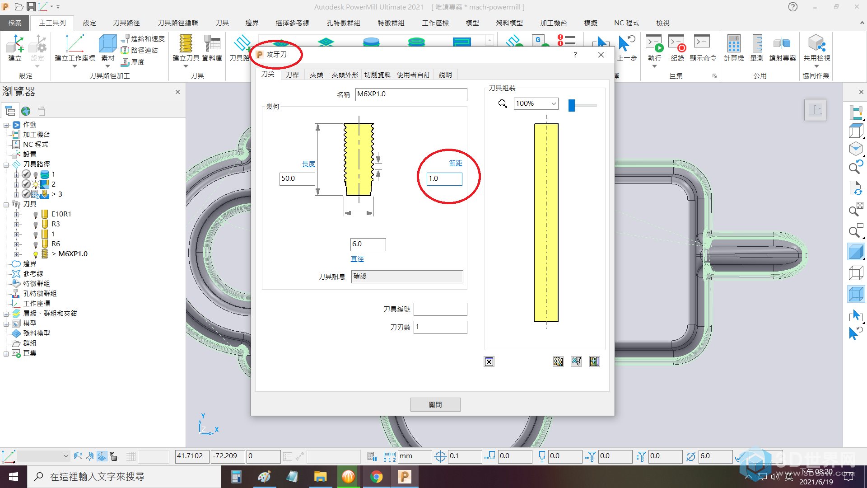This screenshot has width=867, height=488.
Task: Click the 刀具編號 input field
Action: tap(440, 309)
